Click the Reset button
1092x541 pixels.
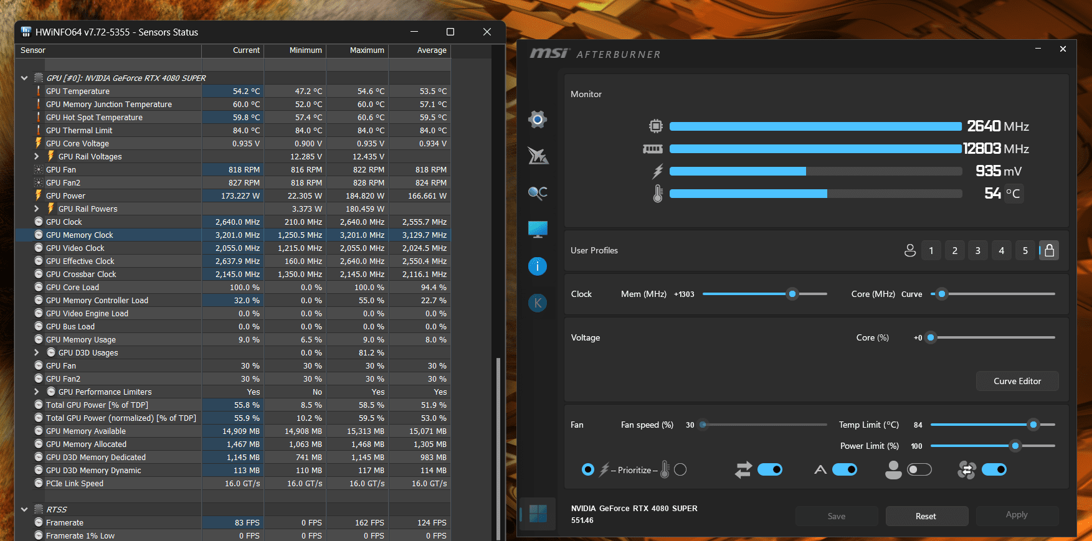click(x=926, y=516)
